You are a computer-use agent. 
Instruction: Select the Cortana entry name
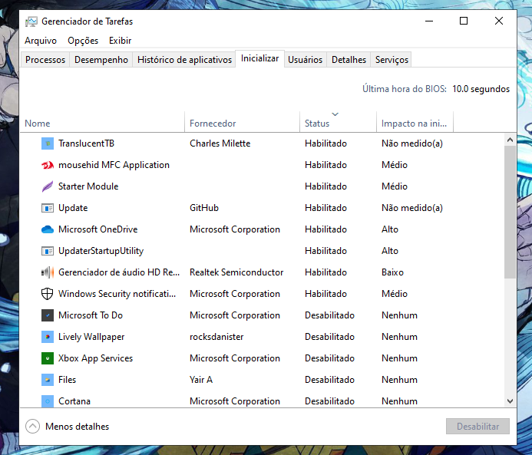click(74, 401)
